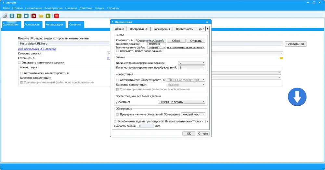Click the large round blue download button
Image resolution: width=325 pixels, height=170 pixels.
click(297, 97)
